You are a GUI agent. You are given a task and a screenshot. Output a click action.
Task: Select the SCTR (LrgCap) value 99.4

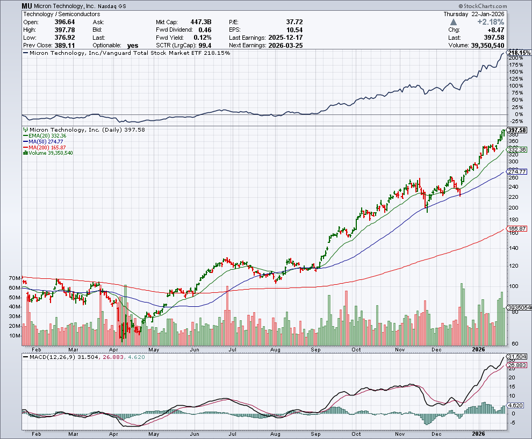(x=205, y=46)
